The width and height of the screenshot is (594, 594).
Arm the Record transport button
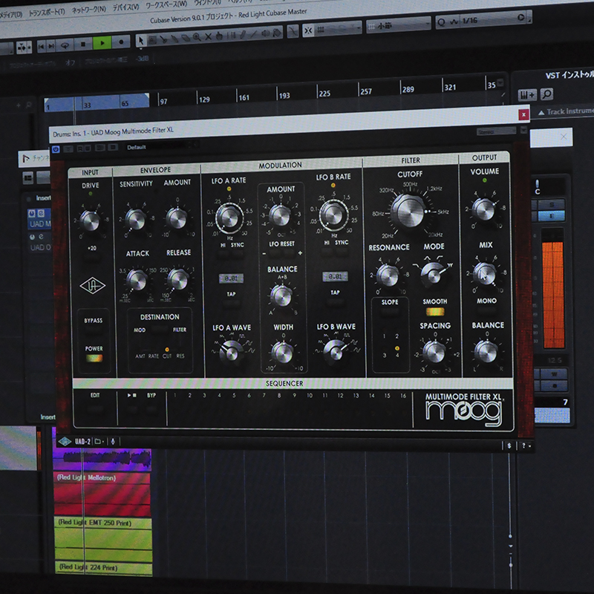tap(121, 42)
